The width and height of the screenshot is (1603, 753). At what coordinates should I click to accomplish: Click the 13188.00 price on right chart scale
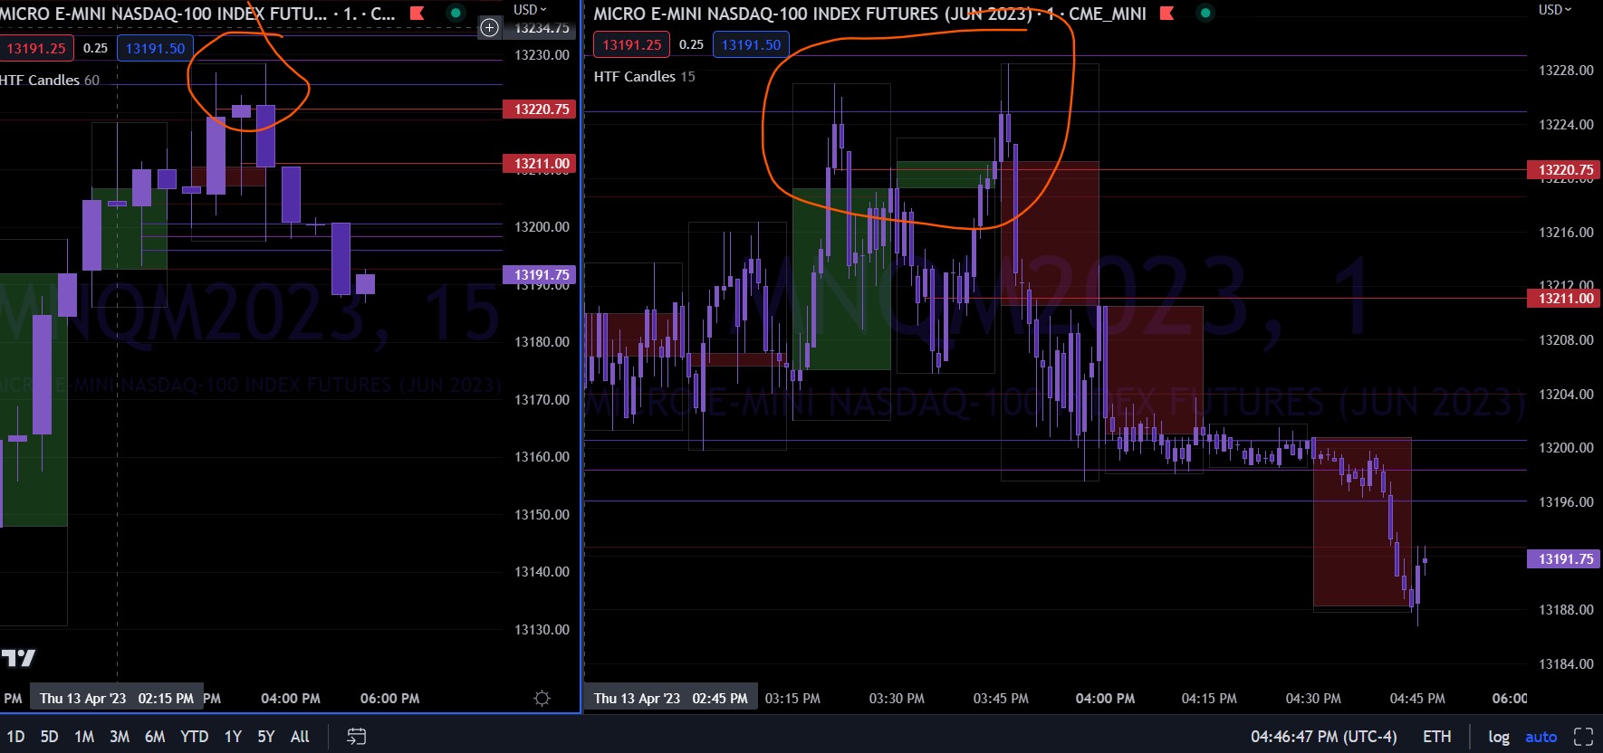click(1566, 610)
